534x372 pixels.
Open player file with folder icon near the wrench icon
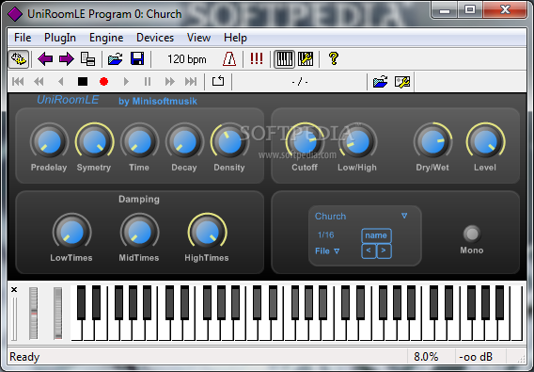click(x=381, y=82)
